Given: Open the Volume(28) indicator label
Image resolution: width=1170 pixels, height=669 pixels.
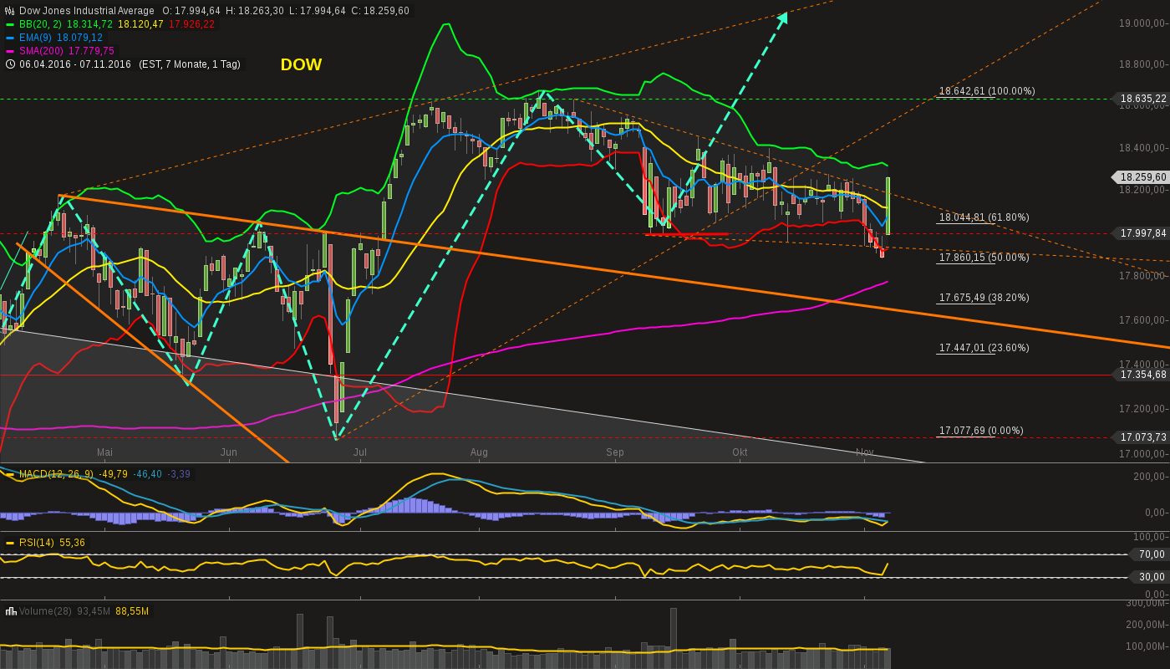Looking at the screenshot, I should (x=46, y=611).
